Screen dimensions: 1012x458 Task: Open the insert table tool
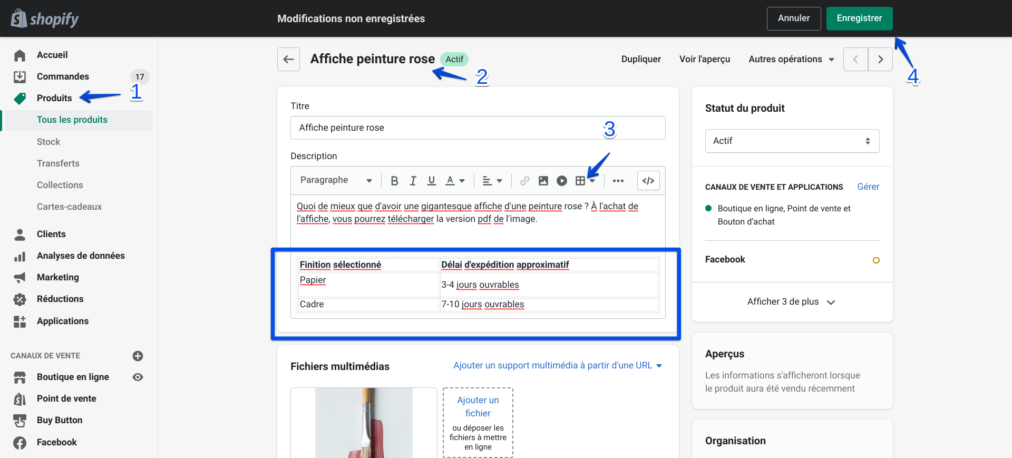581,181
